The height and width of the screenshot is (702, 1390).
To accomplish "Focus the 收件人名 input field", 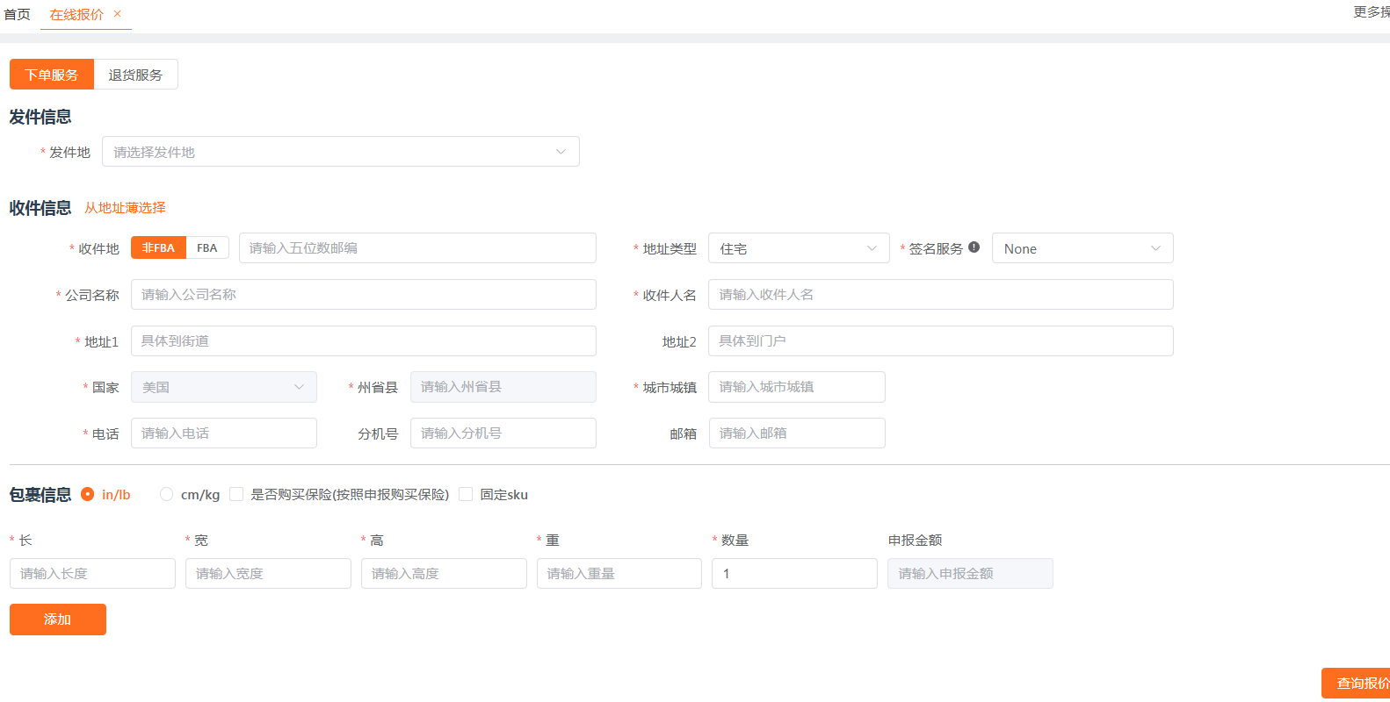I will 940,295.
